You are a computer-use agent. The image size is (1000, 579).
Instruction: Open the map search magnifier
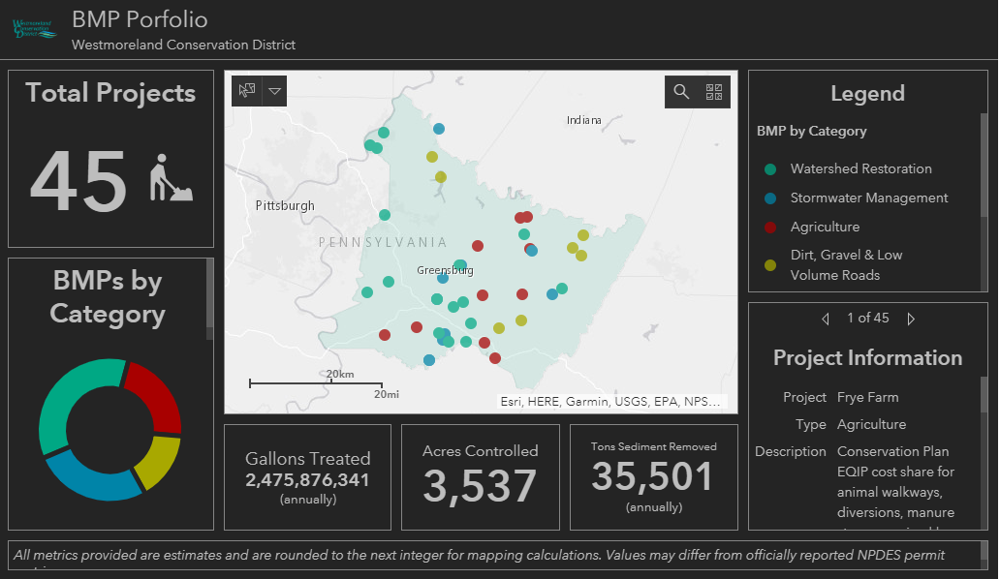[x=681, y=92]
